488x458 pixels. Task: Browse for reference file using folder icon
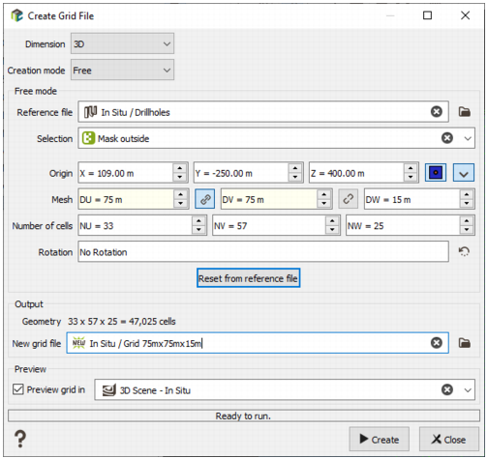coord(465,112)
